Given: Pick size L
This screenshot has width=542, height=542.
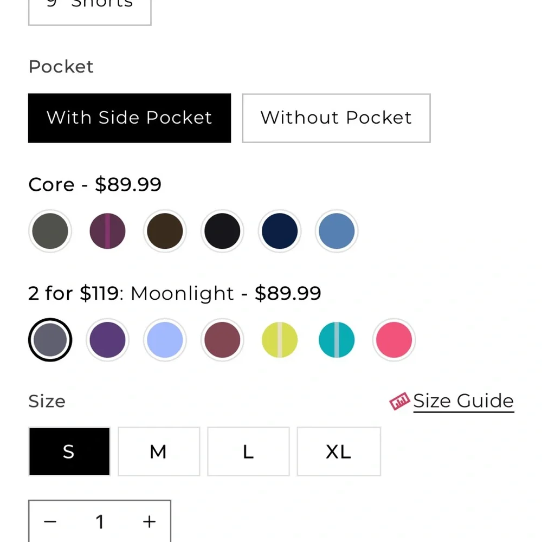Looking at the screenshot, I should pyautogui.click(x=248, y=451).
